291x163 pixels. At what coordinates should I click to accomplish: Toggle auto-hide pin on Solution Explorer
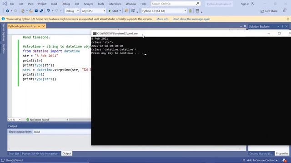pyautogui.click(x=282, y=26)
